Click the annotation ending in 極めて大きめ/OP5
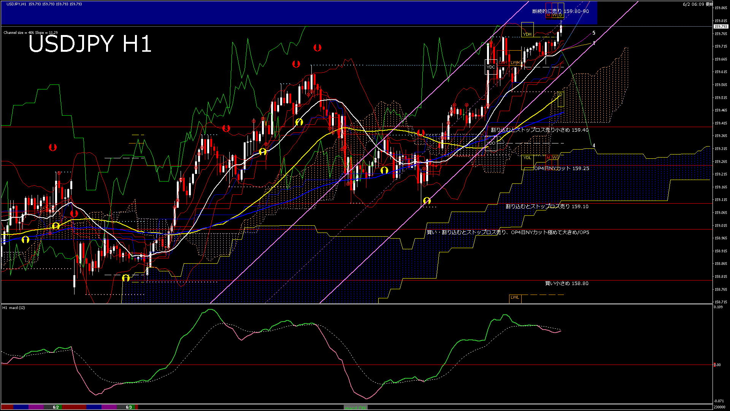This screenshot has width=730, height=411. click(508, 232)
